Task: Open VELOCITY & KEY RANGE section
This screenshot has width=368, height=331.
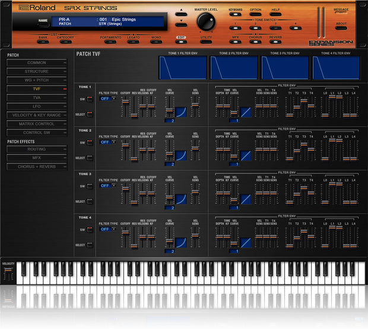Action: 37,115
